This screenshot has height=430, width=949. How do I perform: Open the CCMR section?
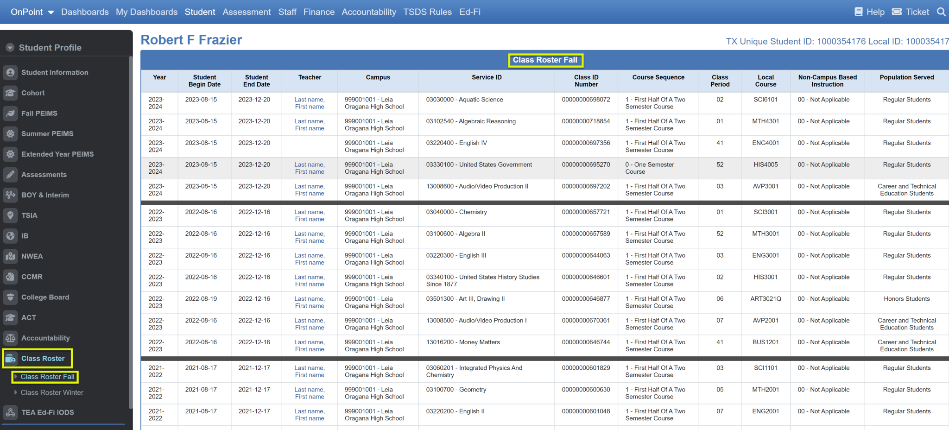click(x=31, y=276)
